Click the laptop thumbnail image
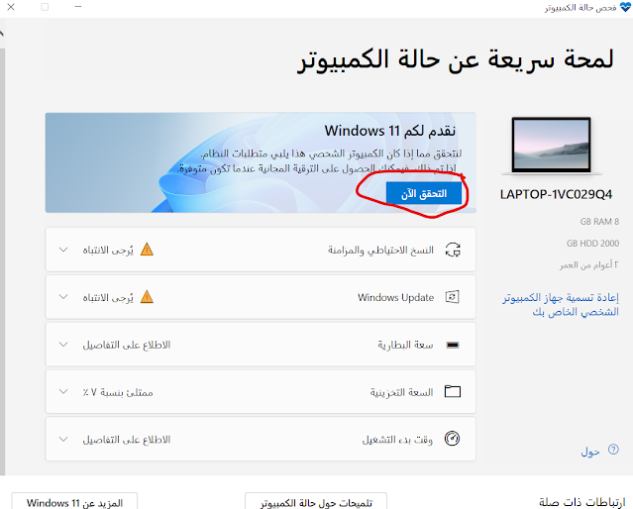 [552, 146]
